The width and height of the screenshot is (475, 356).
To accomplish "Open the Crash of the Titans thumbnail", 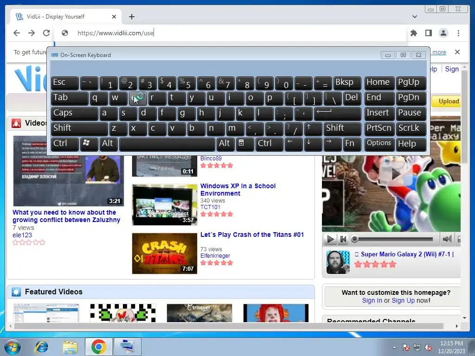I will [x=165, y=254].
